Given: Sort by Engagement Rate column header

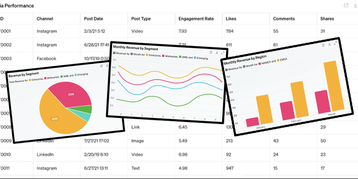Looking at the screenshot, I should [196, 19].
